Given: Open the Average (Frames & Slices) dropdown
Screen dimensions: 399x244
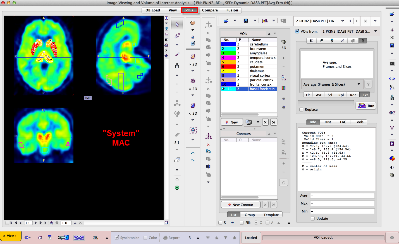Looking at the screenshot, I should click(332, 84).
